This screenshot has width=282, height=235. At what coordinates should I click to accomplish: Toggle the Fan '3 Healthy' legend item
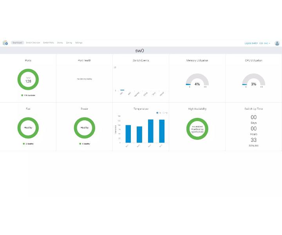click(x=28, y=144)
